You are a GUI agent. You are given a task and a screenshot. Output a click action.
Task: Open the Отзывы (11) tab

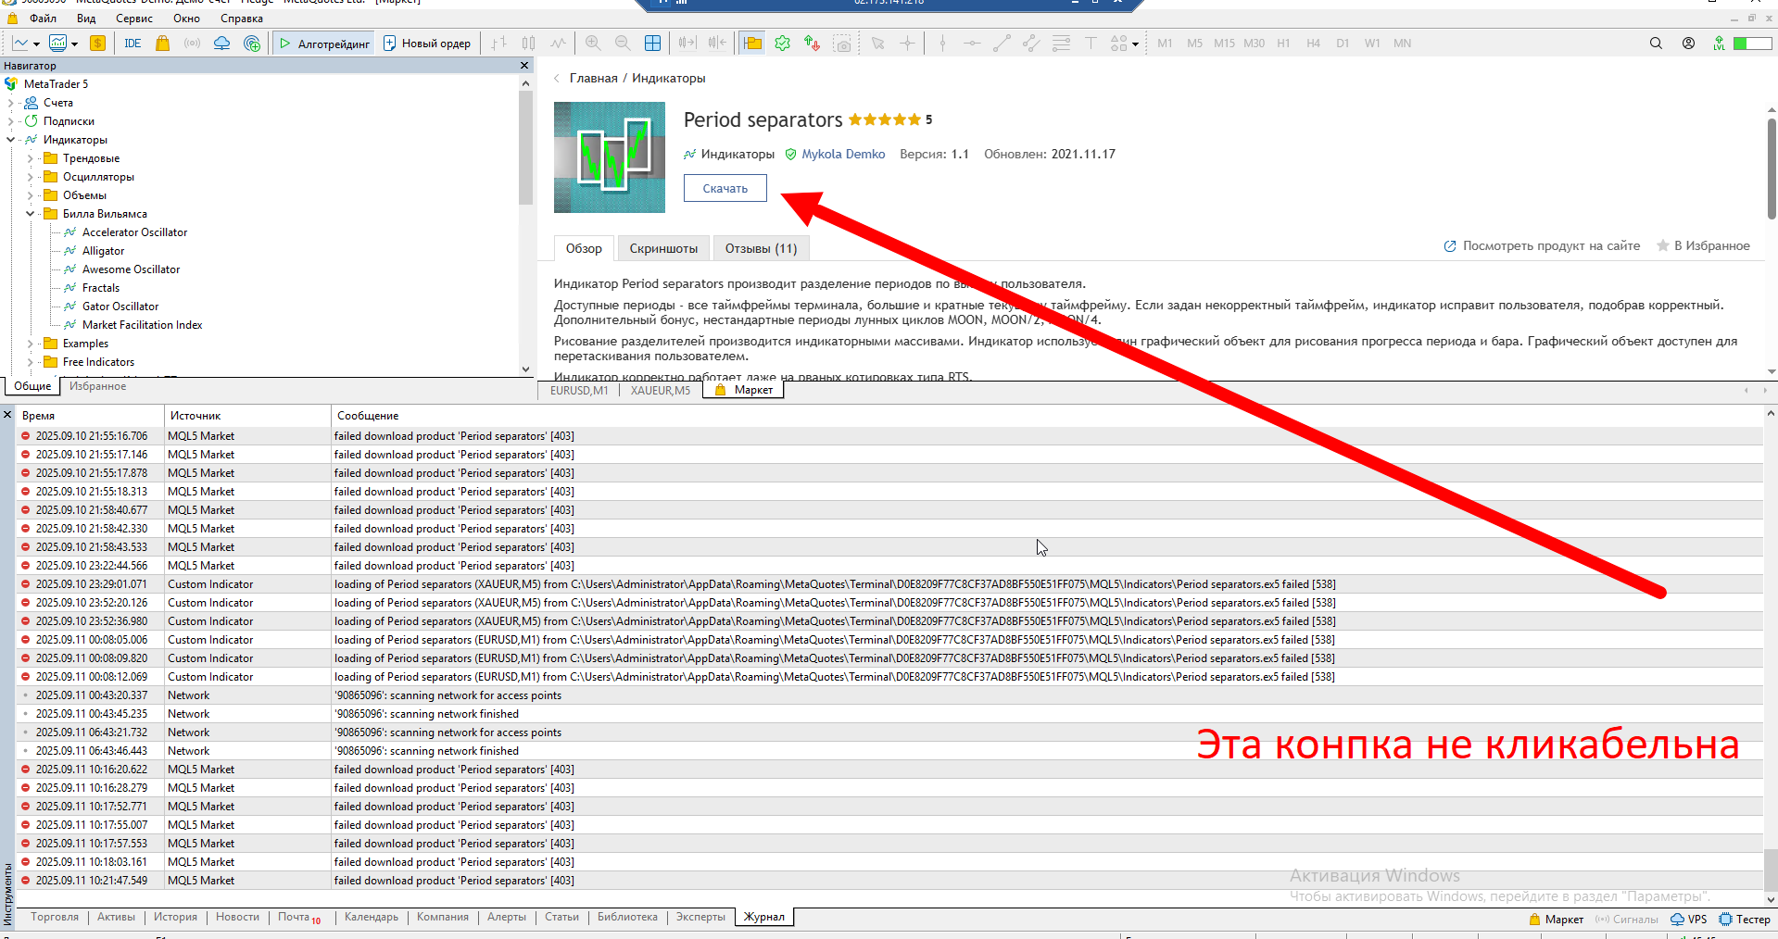[x=761, y=248]
